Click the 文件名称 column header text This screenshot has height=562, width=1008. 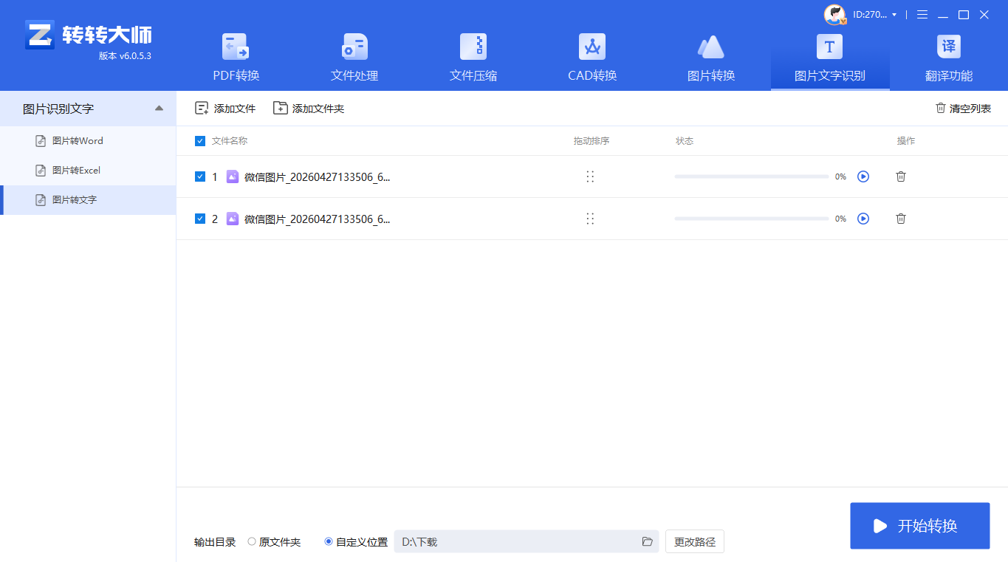click(230, 141)
